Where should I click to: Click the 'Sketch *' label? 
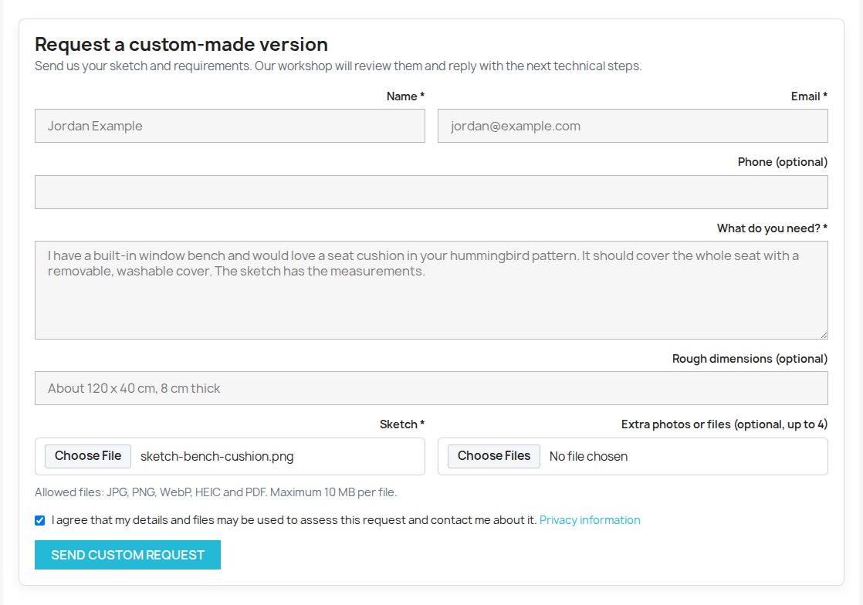point(401,424)
